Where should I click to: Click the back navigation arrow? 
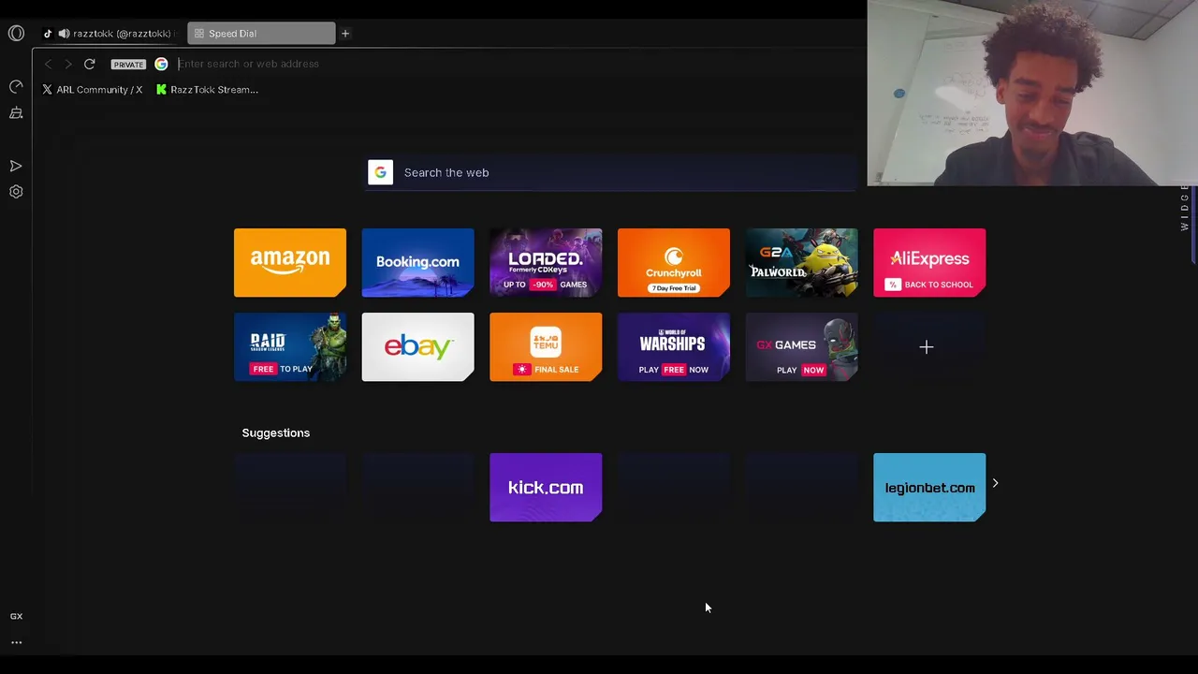point(49,64)
